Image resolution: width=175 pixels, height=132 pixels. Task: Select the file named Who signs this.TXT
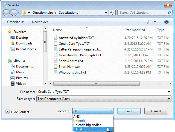point(72,72)
